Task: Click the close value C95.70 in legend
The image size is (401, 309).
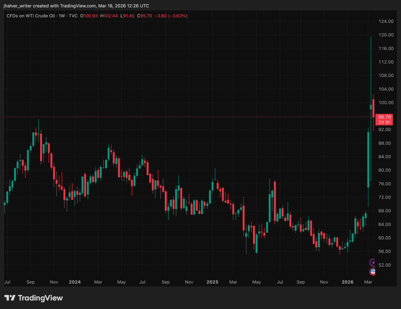Action: coord(147,16)
